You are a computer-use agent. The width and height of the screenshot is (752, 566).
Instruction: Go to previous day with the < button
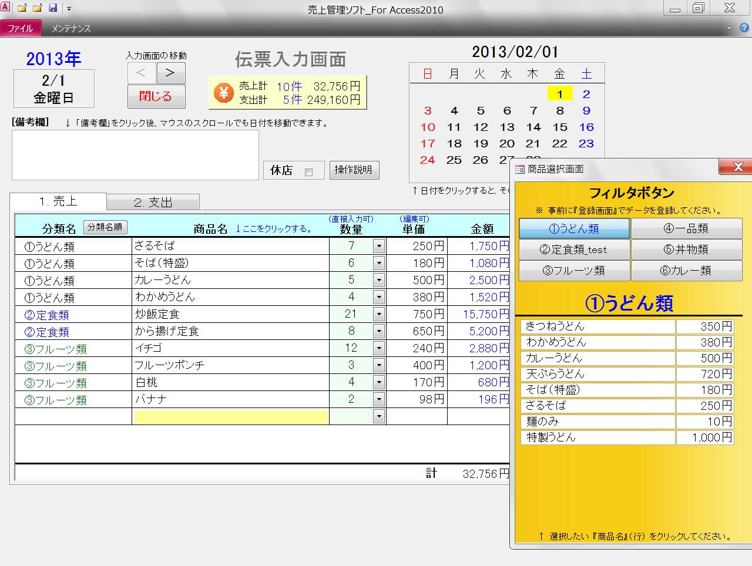[x=142, y=73]
